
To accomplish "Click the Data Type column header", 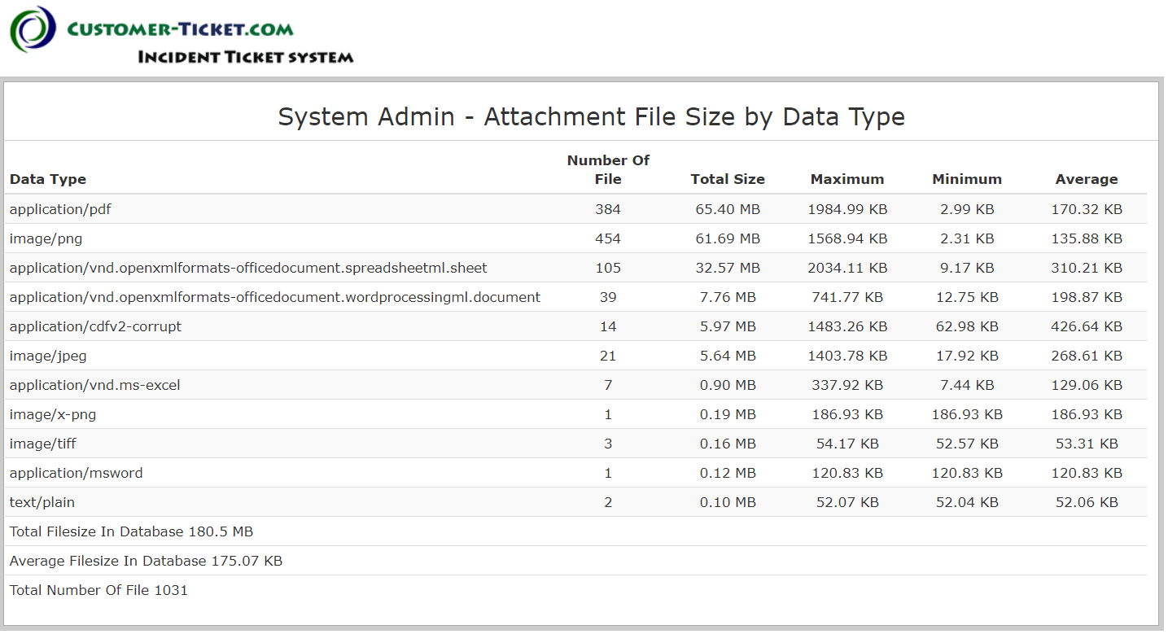I will (x=48, y=179).
